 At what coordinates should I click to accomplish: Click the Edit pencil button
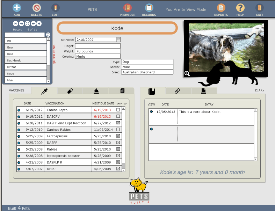[55, 8]
